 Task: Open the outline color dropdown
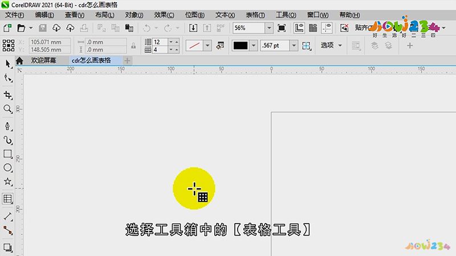click(x=254, y=46)
